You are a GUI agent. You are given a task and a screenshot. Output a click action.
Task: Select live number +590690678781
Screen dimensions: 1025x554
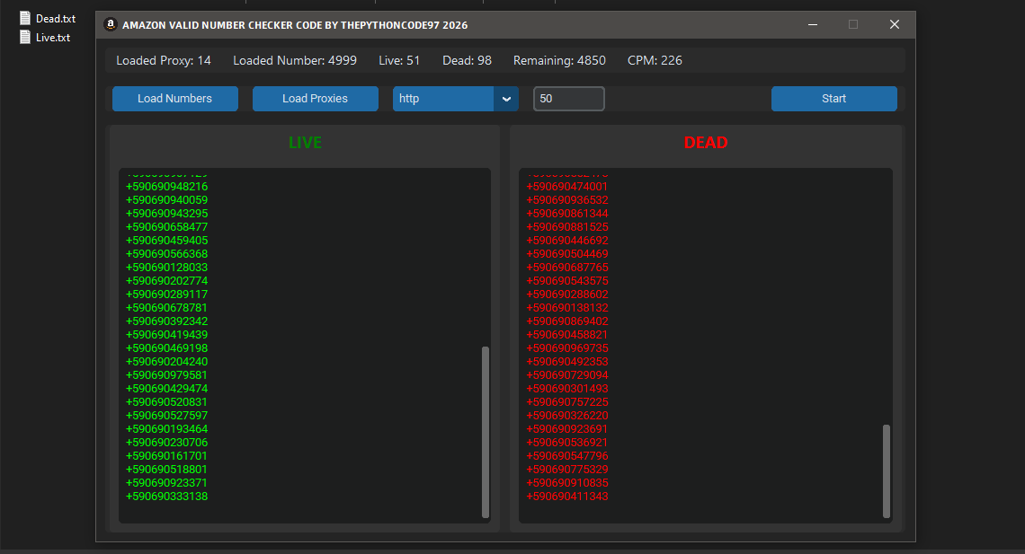click(x=166, y=308)
